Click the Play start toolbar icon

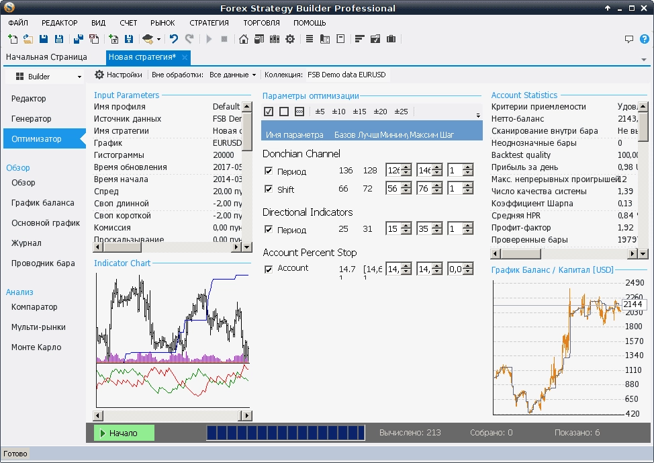[209, 39]
